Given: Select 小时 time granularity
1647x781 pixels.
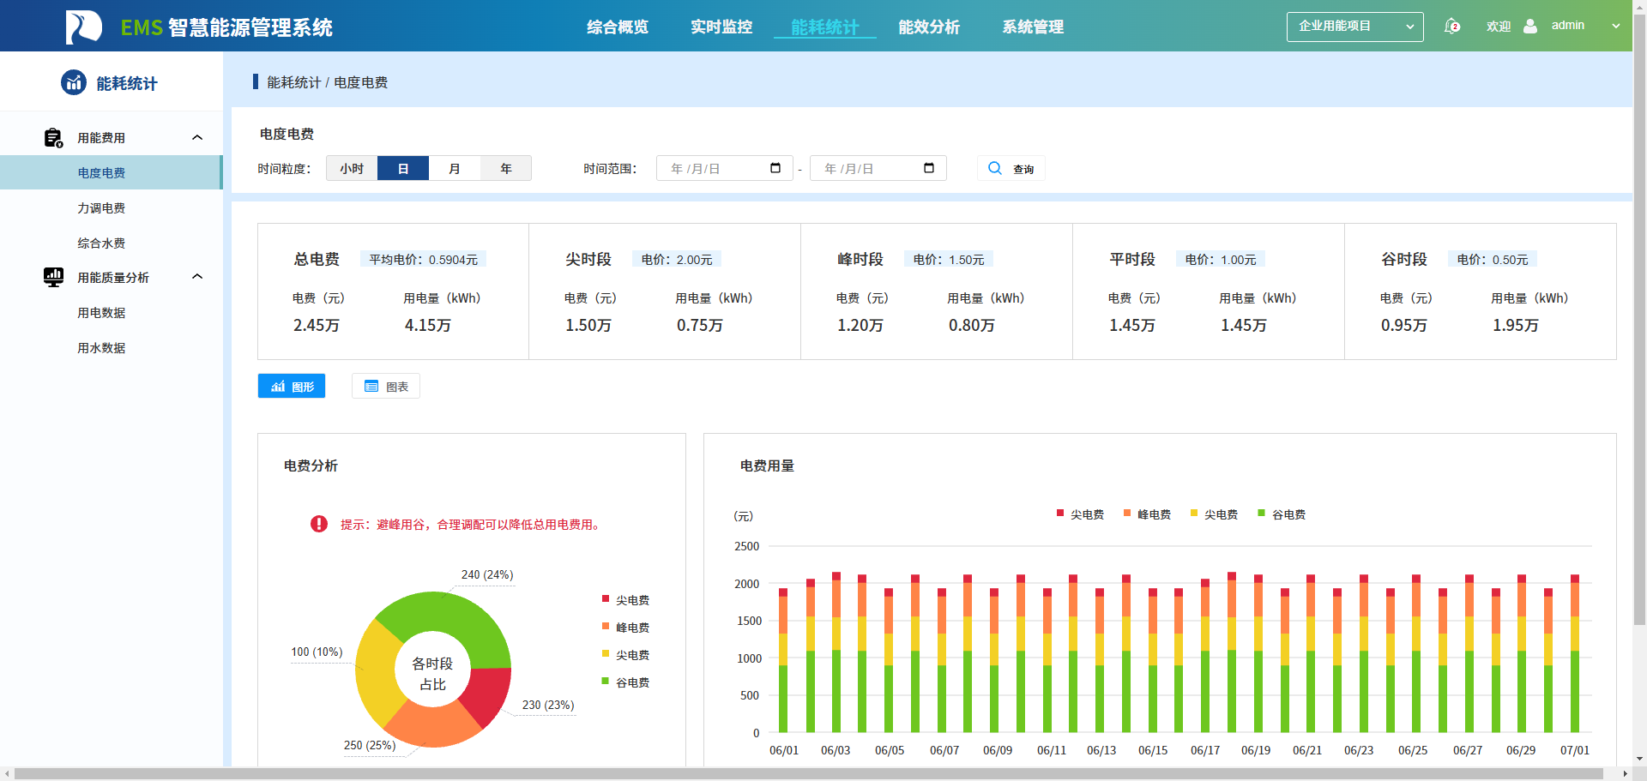Looking at the screenshot, I should (x=352, y=168).
